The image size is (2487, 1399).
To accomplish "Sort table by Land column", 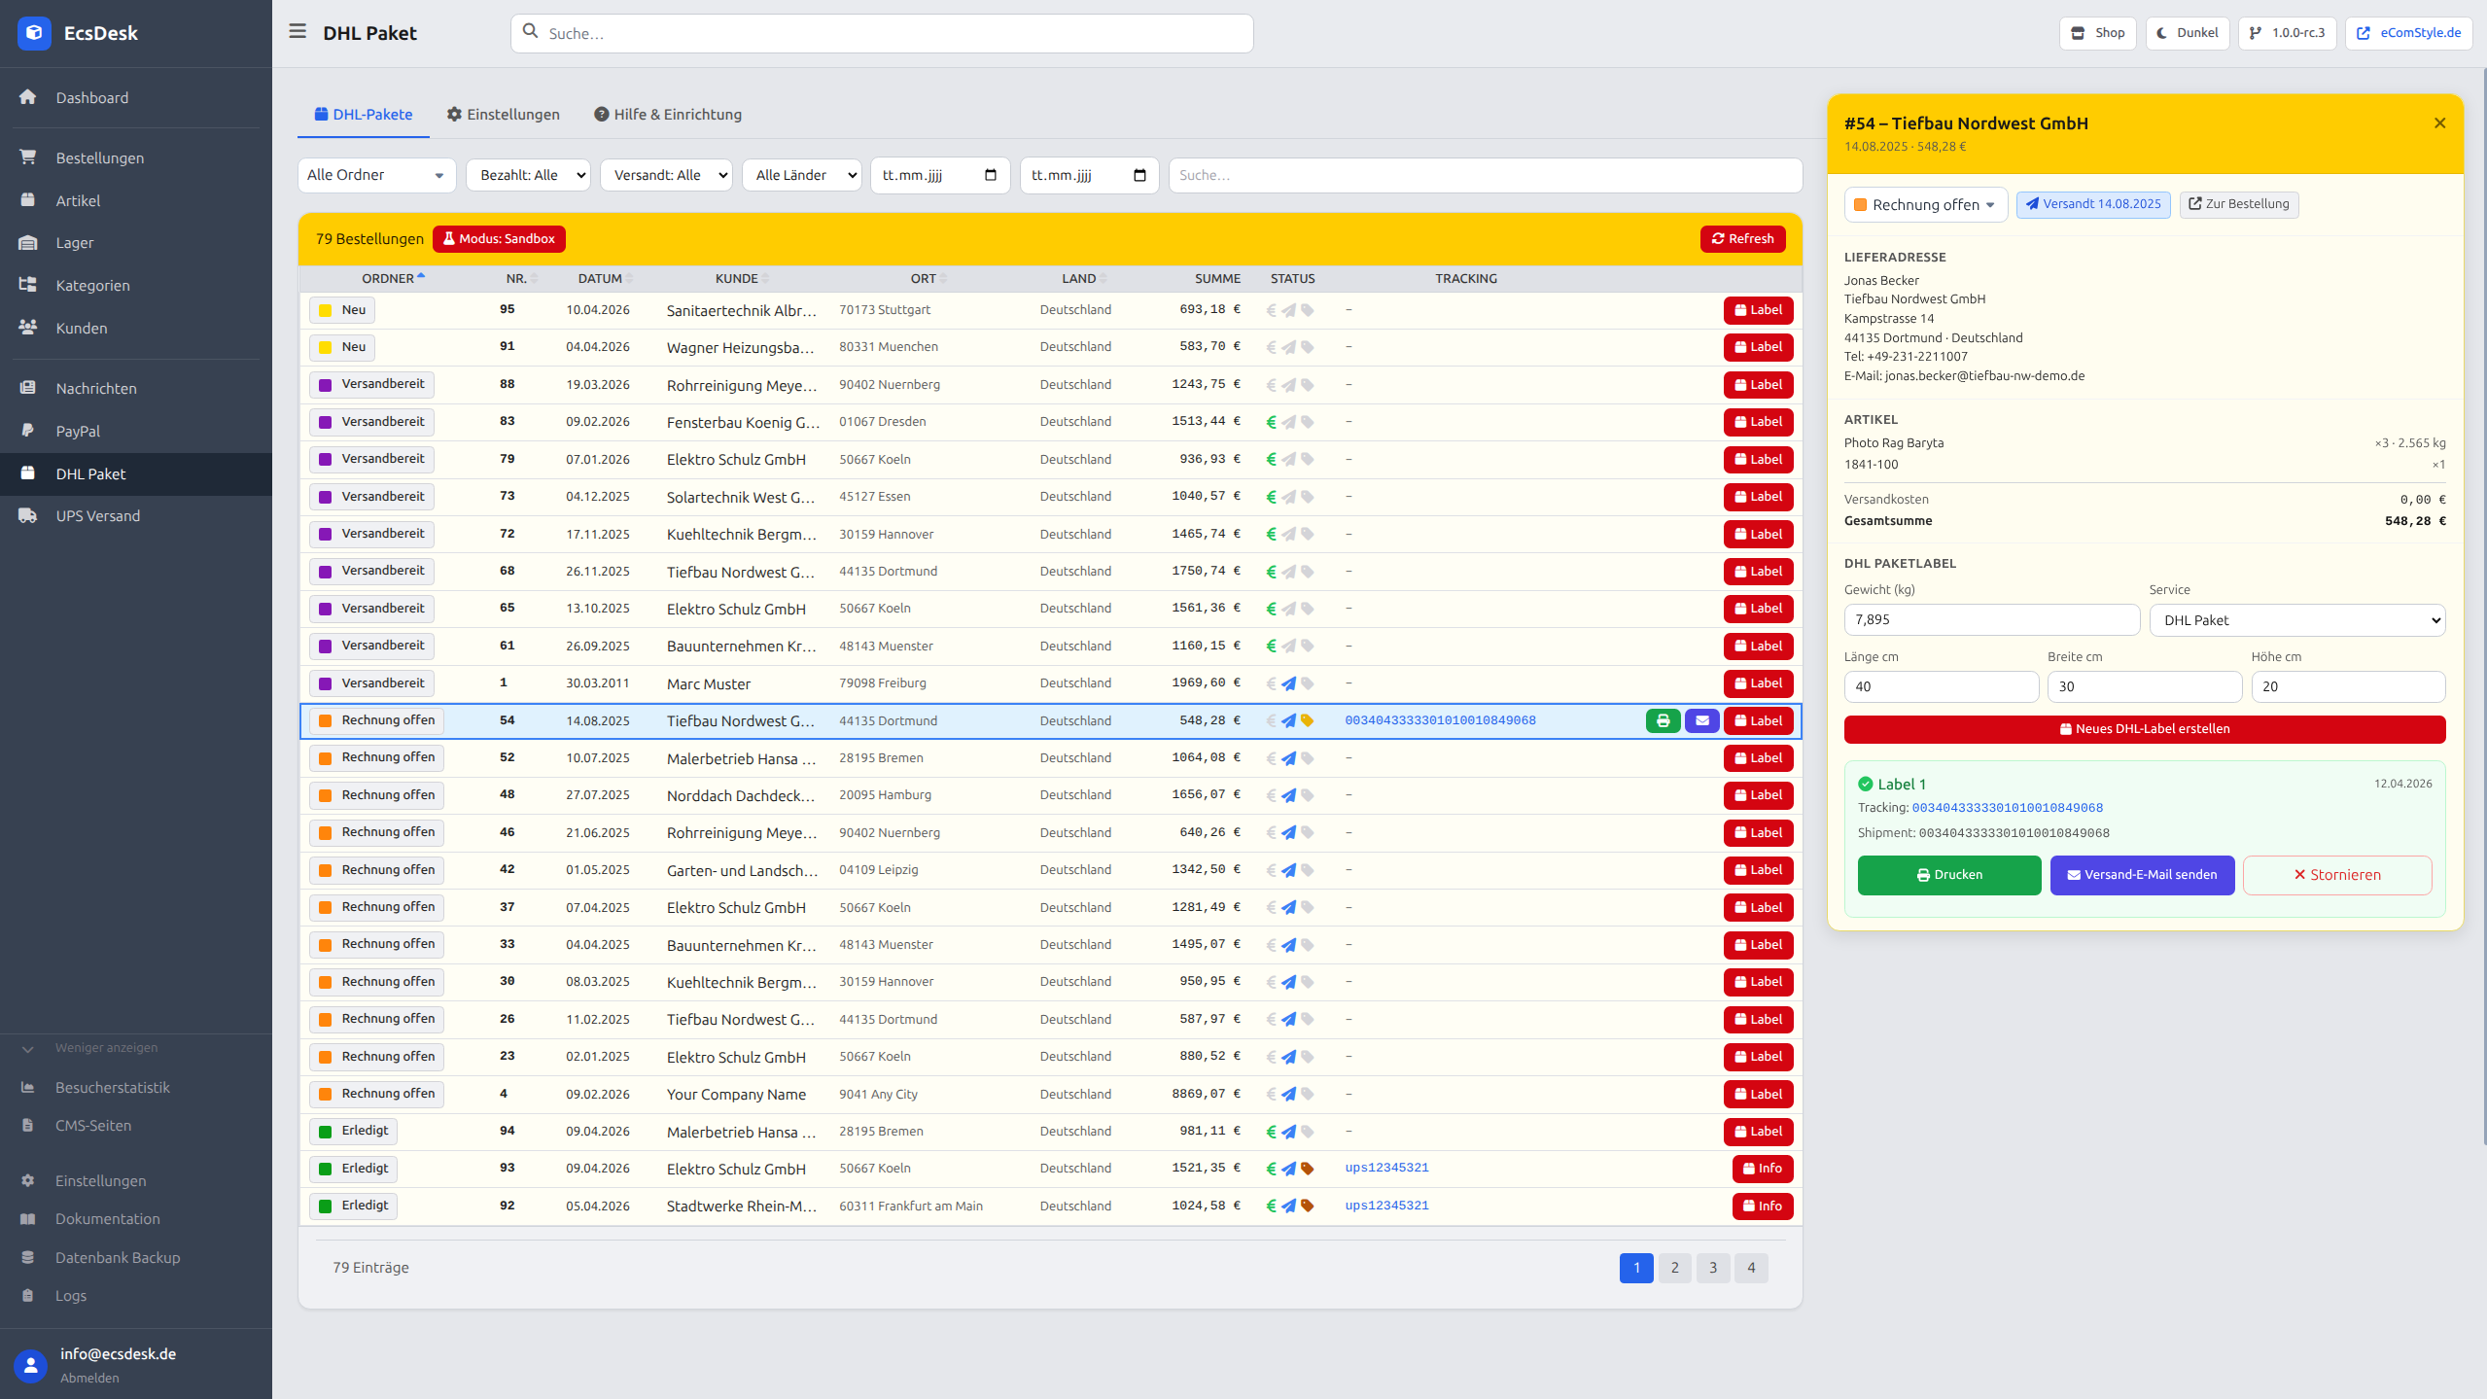I will [1084, 278].
